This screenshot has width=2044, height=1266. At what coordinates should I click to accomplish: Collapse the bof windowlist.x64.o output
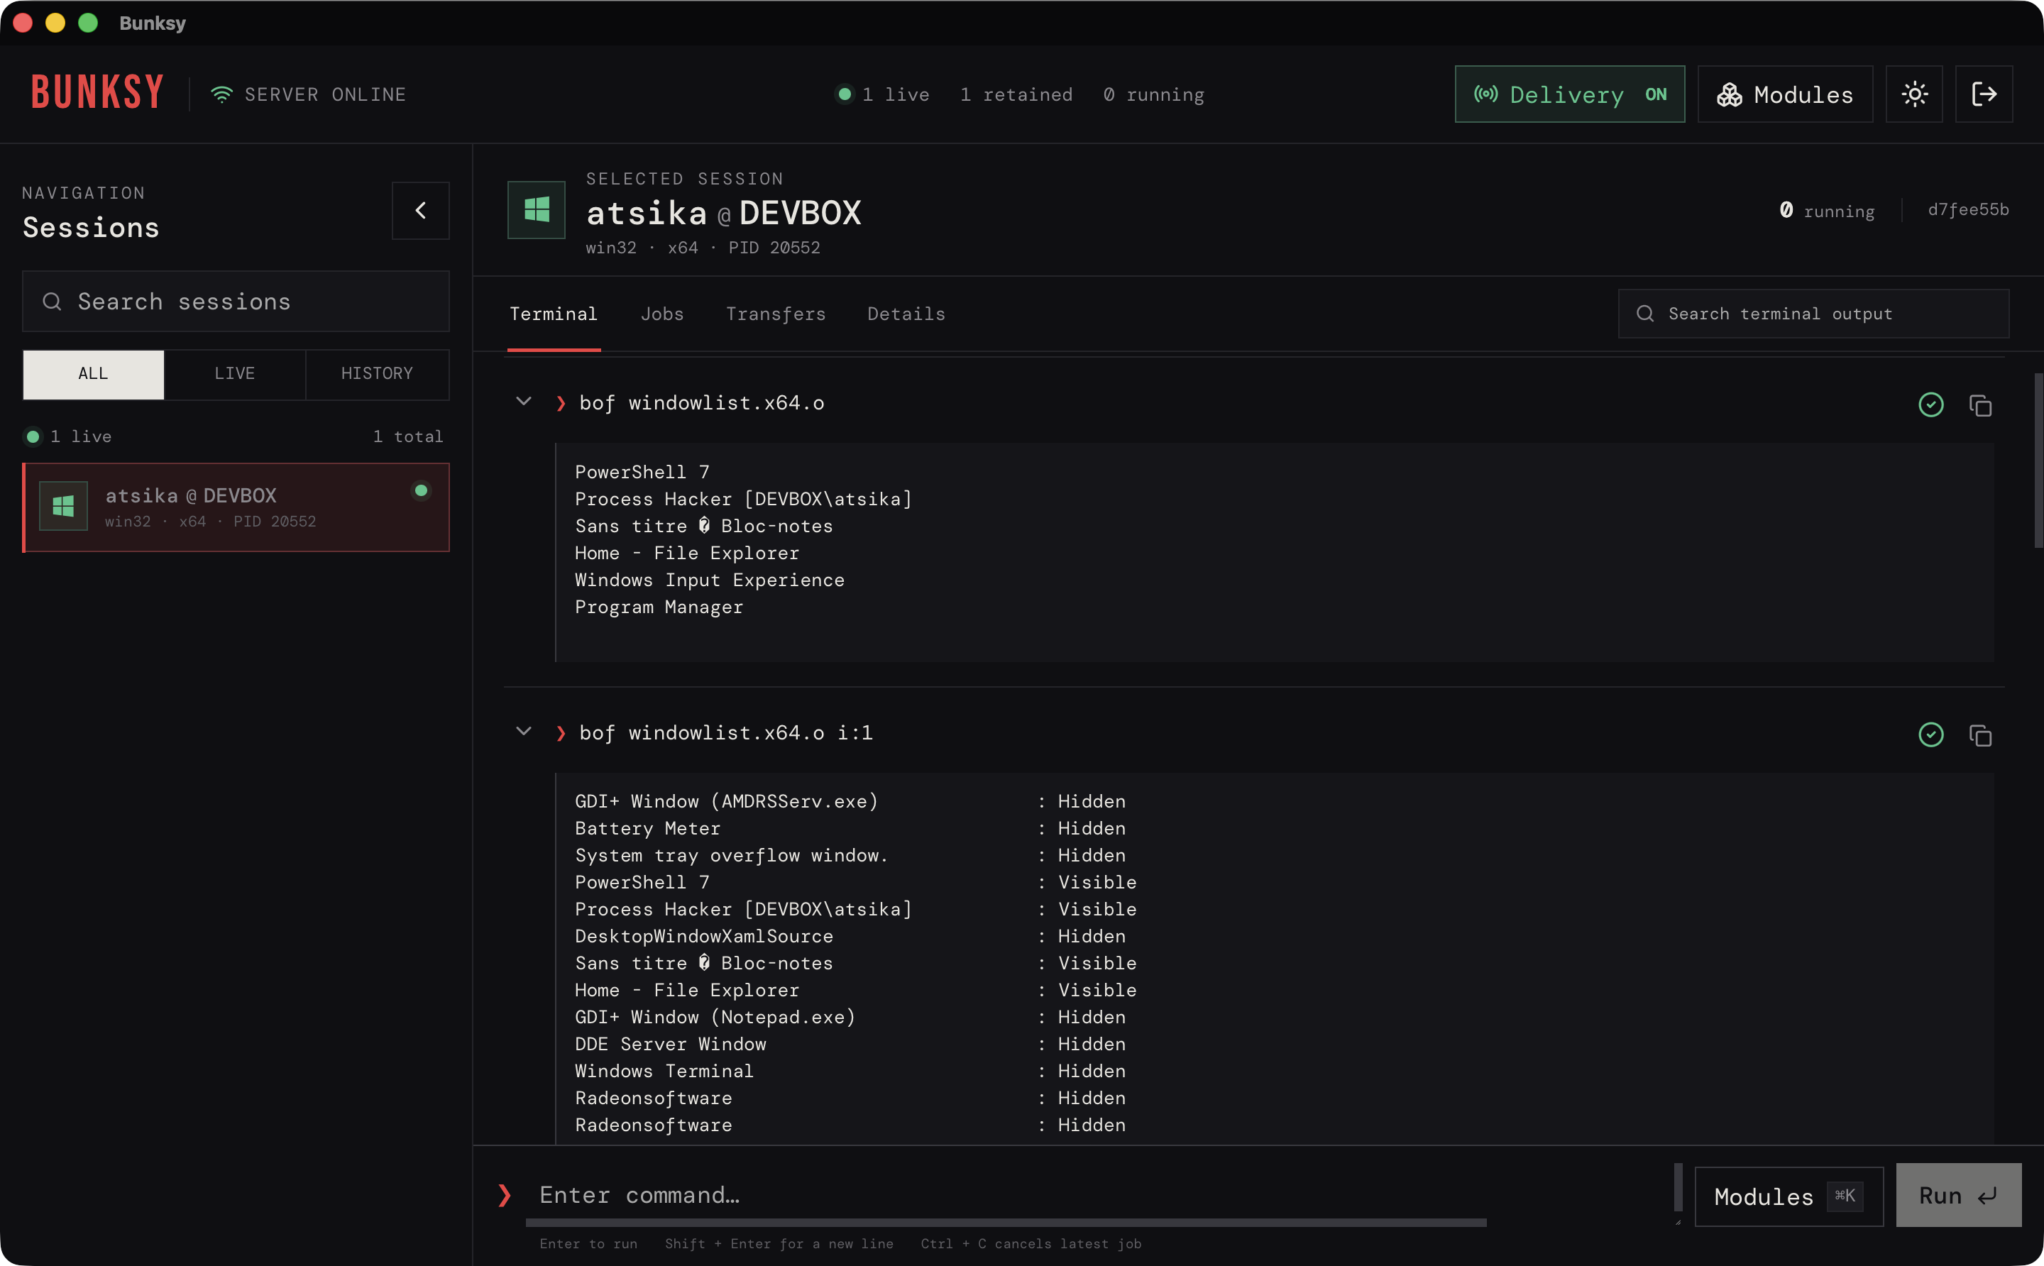click(523, 402)
